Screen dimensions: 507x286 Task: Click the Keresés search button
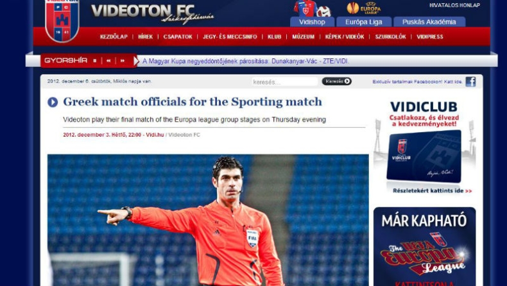click(x=336, y=81)
